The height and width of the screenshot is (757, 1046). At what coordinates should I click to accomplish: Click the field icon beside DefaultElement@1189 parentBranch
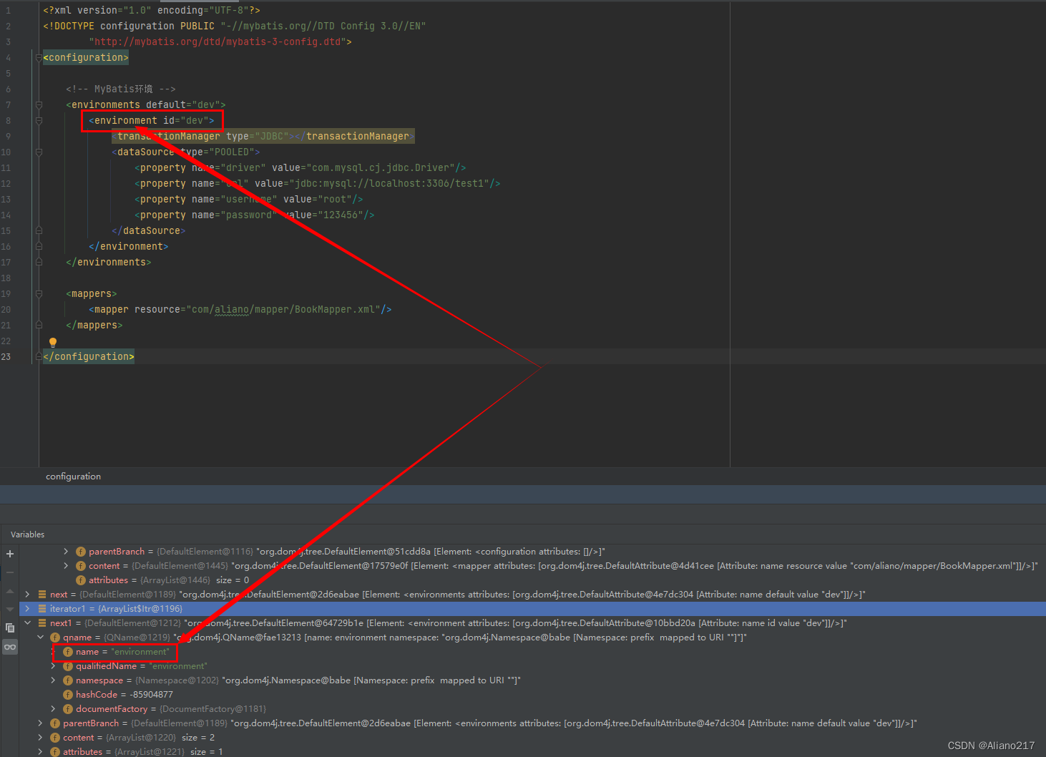point(55,723)
